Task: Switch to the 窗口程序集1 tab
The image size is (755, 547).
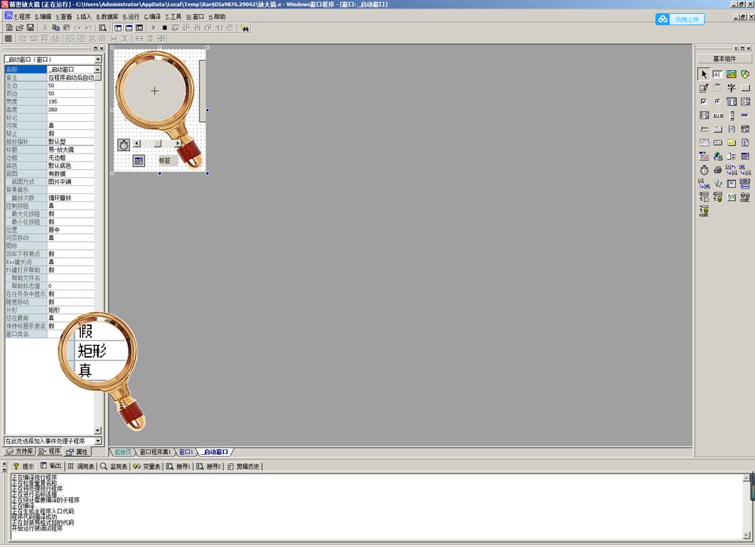Action: (155, 452)
